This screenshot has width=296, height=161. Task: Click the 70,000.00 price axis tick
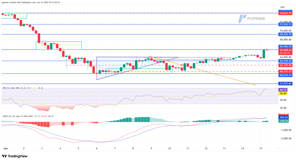(285, 31)
